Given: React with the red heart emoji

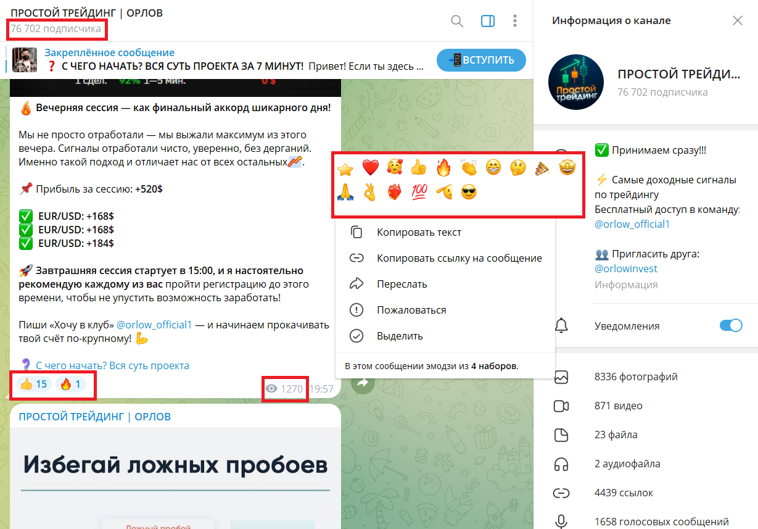Looking at the screenshot, I should 370,167.
